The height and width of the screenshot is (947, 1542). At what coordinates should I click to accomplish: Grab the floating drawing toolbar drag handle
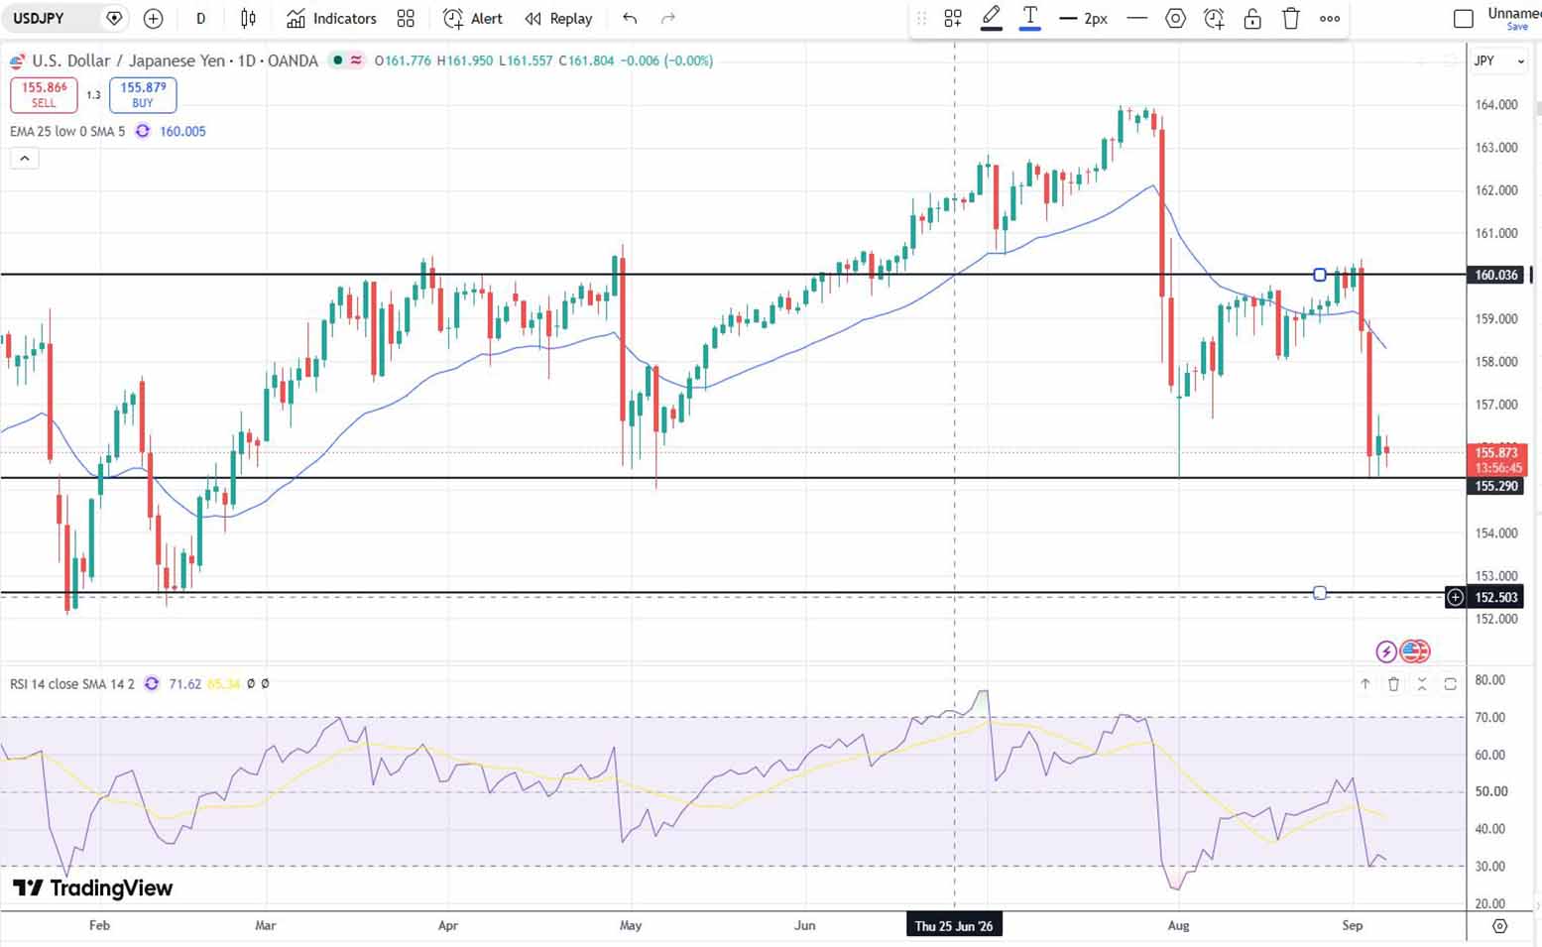click(921, 18)
